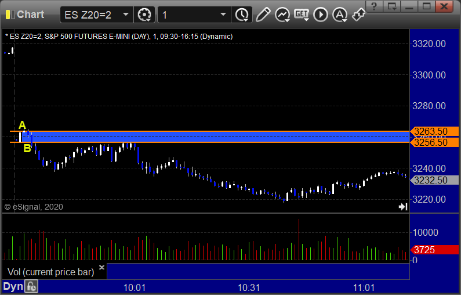461x295 pixels.
Task: Click the 10:31 time axis label
Action: 249,287
